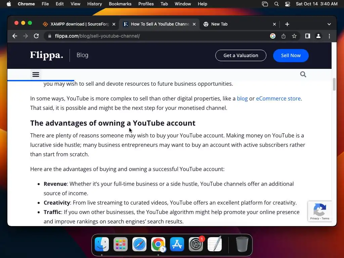Click the bold Traffic bullet text
This screenshot has height=258, width=344.
coord(52,212)
